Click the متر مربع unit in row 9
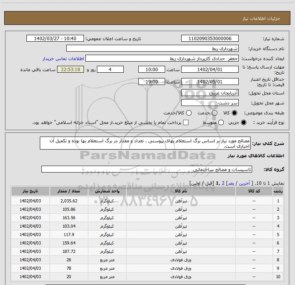Image resolution: width=295 pixels, height=285 pixels. click(x=107, y=268)
